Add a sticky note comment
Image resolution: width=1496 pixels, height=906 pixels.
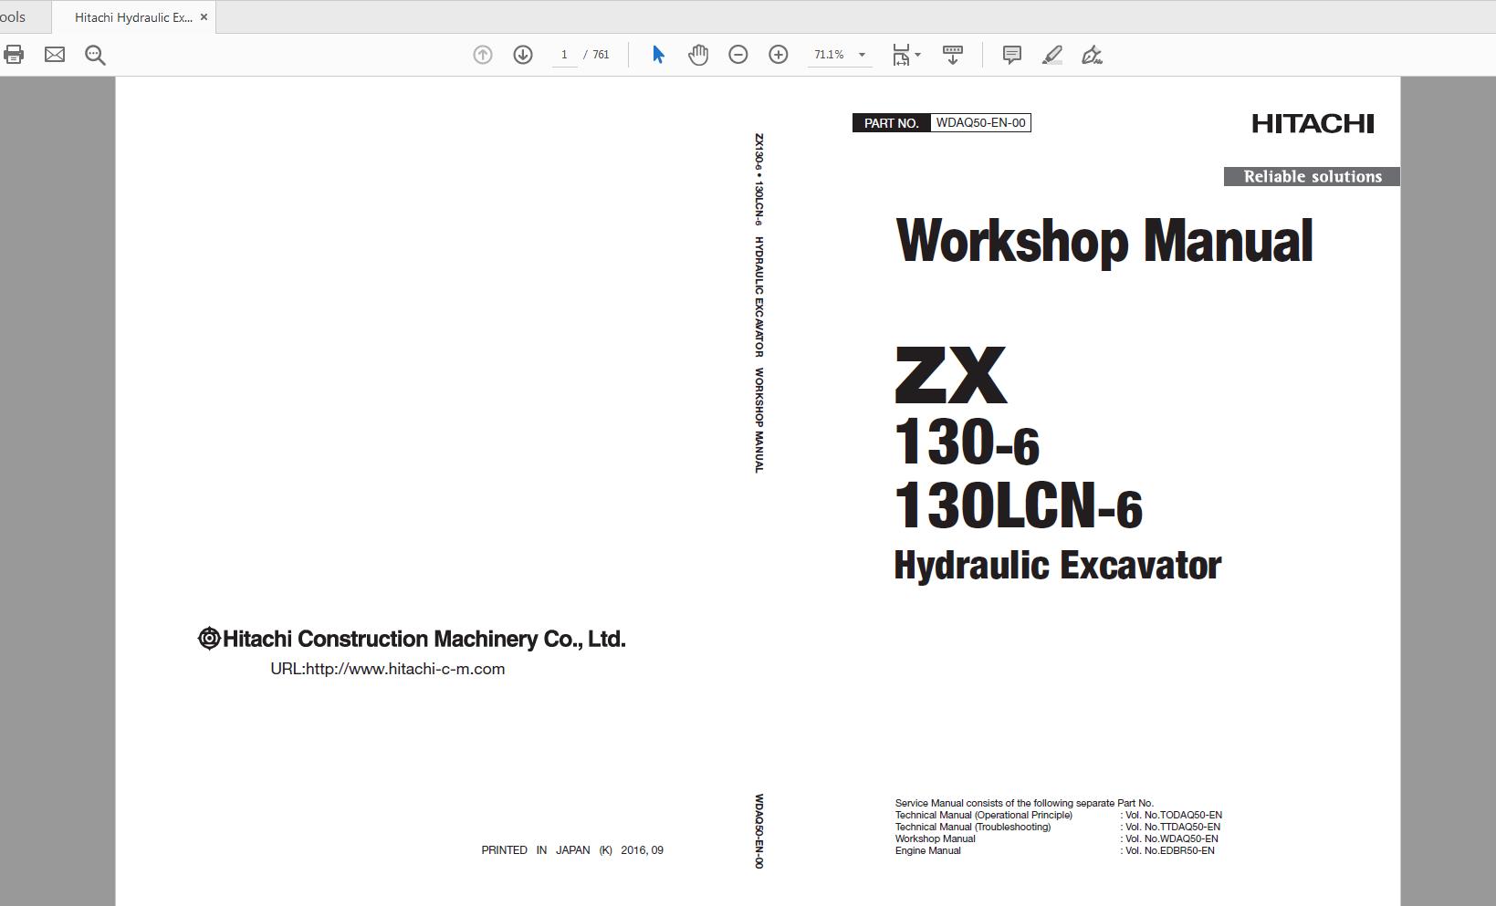[1012, 55]
